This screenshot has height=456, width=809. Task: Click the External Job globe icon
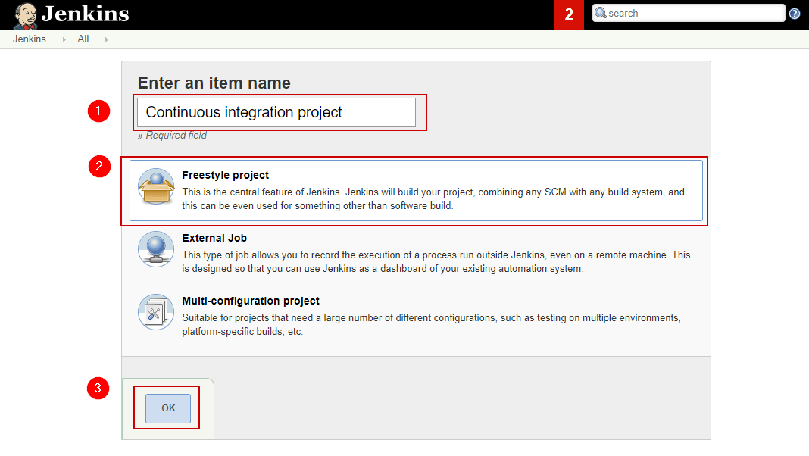tap(155, 248)
